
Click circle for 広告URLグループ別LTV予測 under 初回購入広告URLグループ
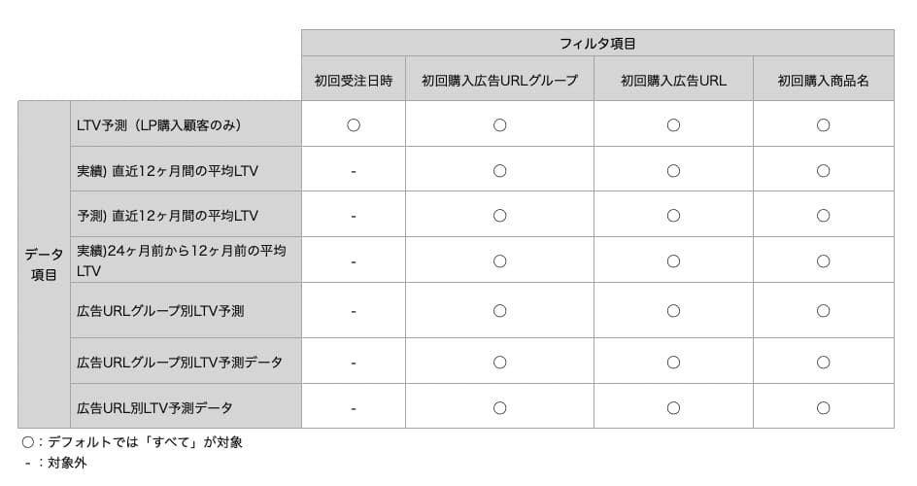[499, 310]
